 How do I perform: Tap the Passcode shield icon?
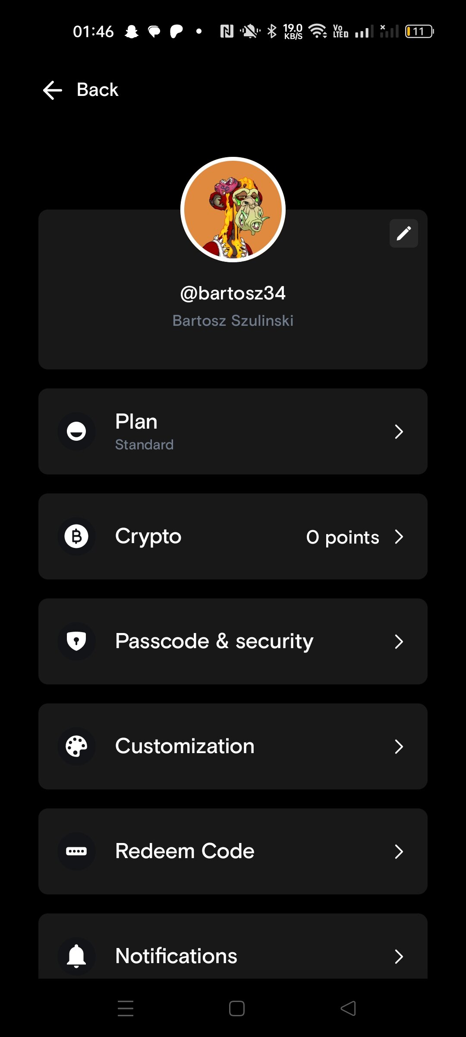click(76, 641)
